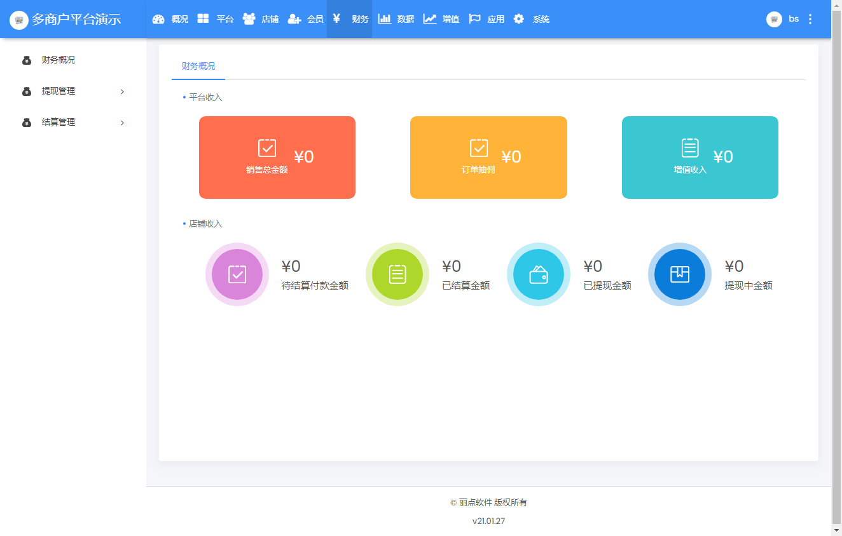This screenshot has height=536, width=842.
Task: Click the ¥0 value in the 增值收入 card
Action: [x=723, y=157]
